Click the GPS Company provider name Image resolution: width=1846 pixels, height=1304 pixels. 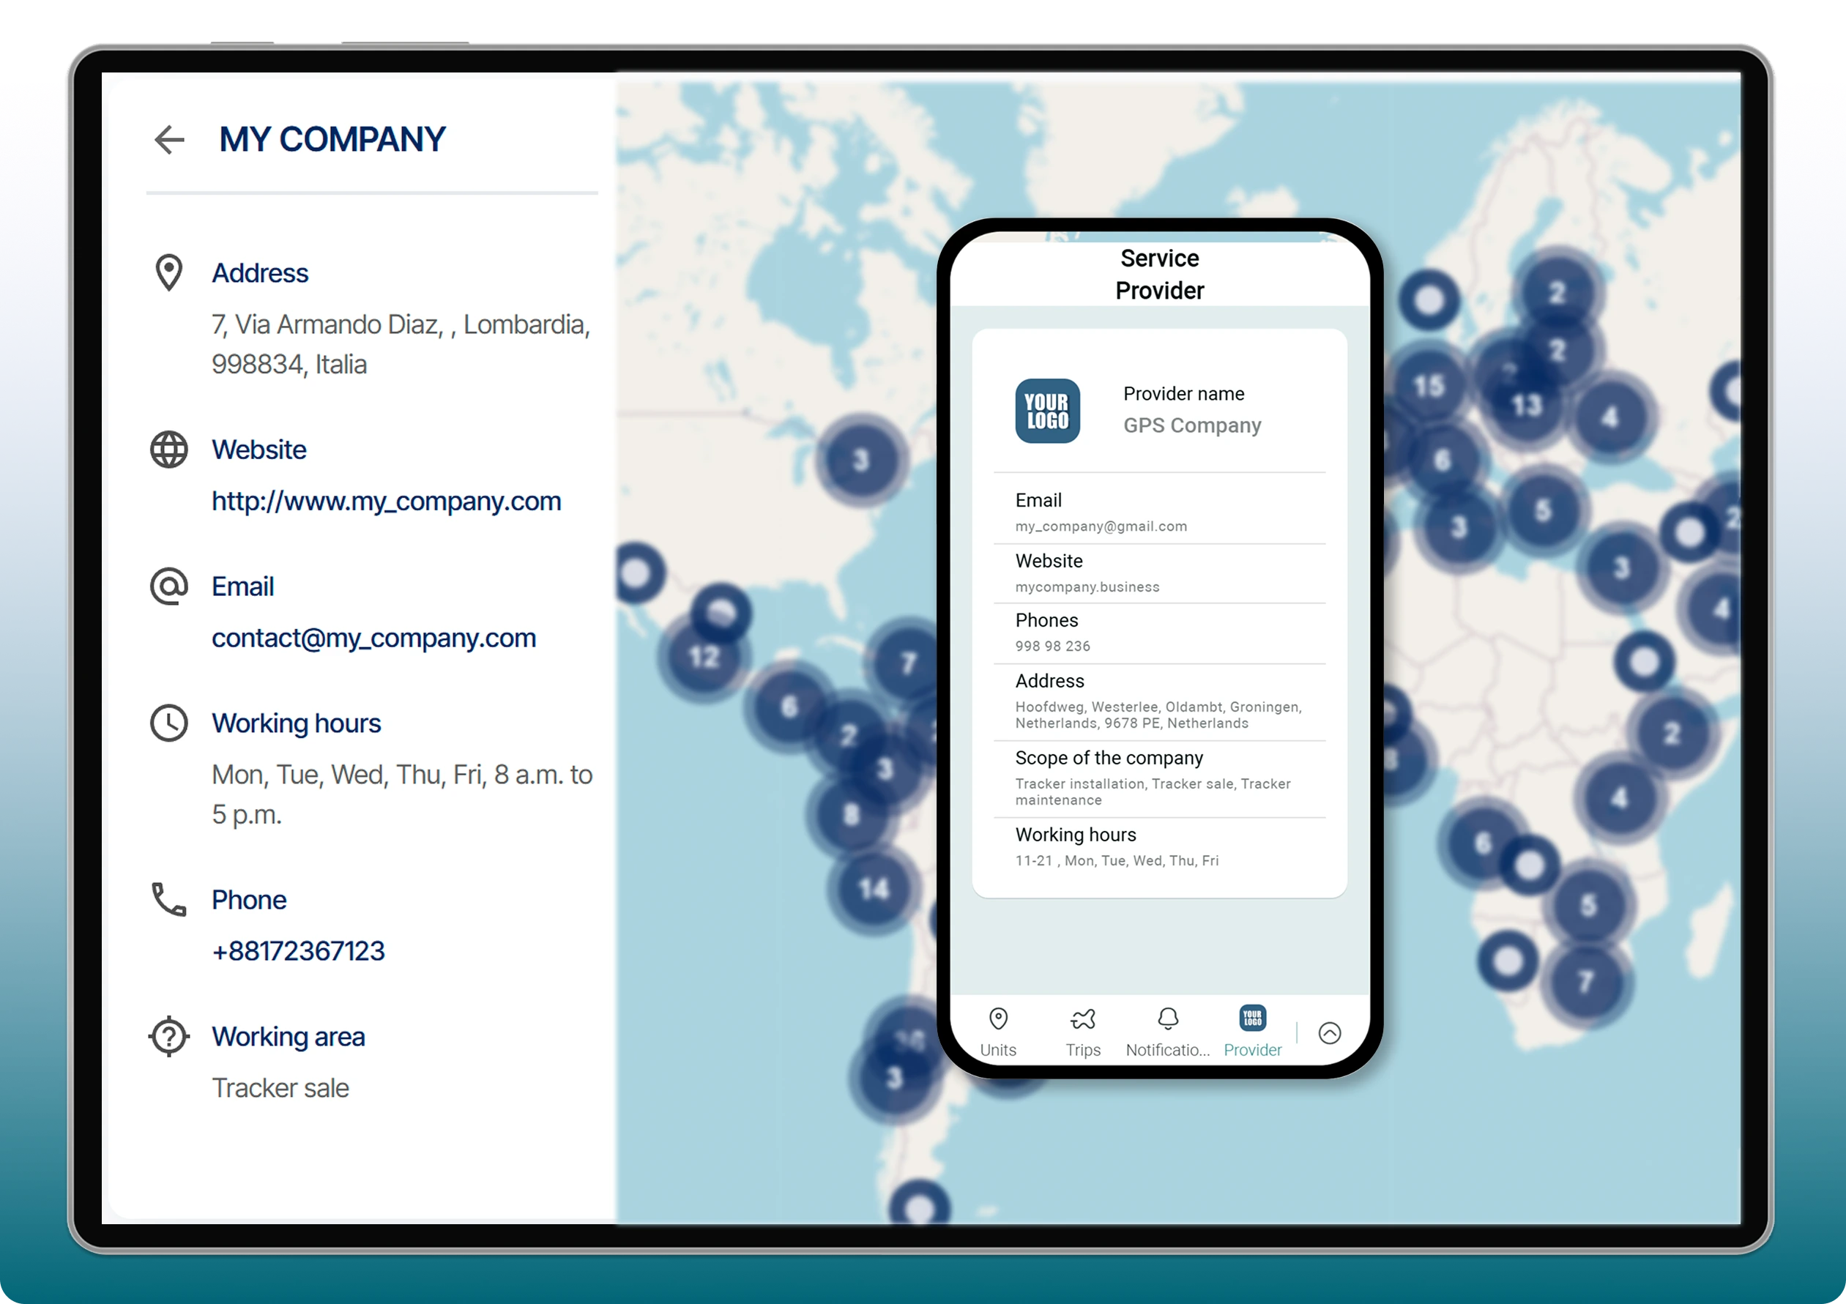click(1192, 425)
